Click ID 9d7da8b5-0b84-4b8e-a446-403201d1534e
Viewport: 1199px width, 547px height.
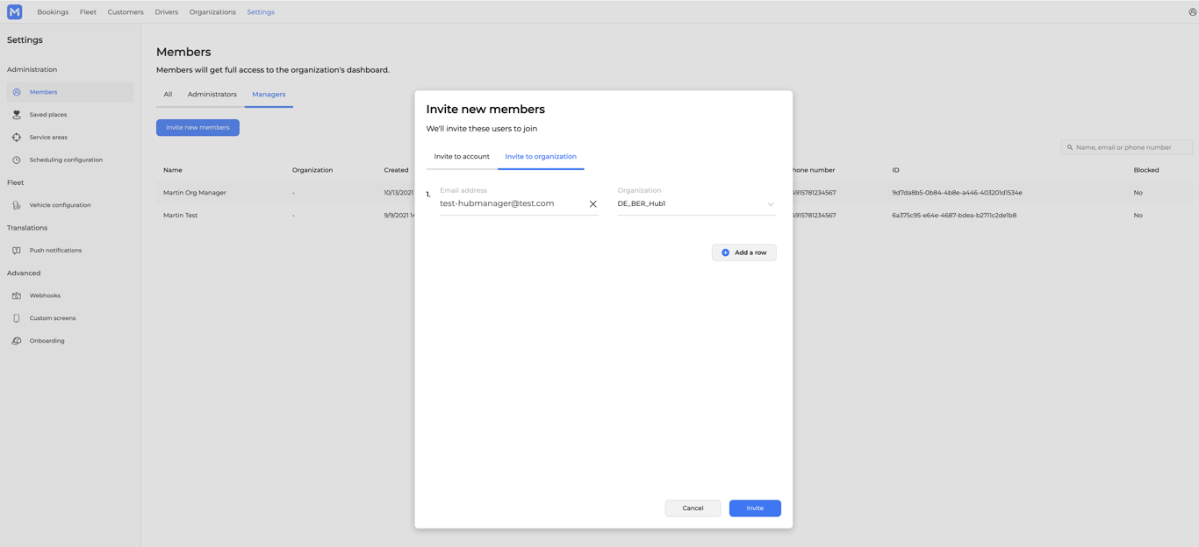pyautogui.click(x=957, y=193)
